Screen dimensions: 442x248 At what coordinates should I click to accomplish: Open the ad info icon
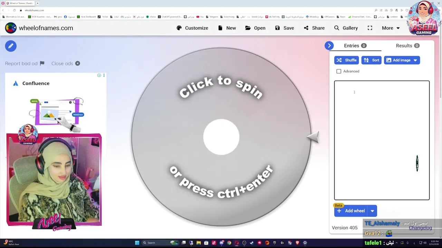(99, 75)
